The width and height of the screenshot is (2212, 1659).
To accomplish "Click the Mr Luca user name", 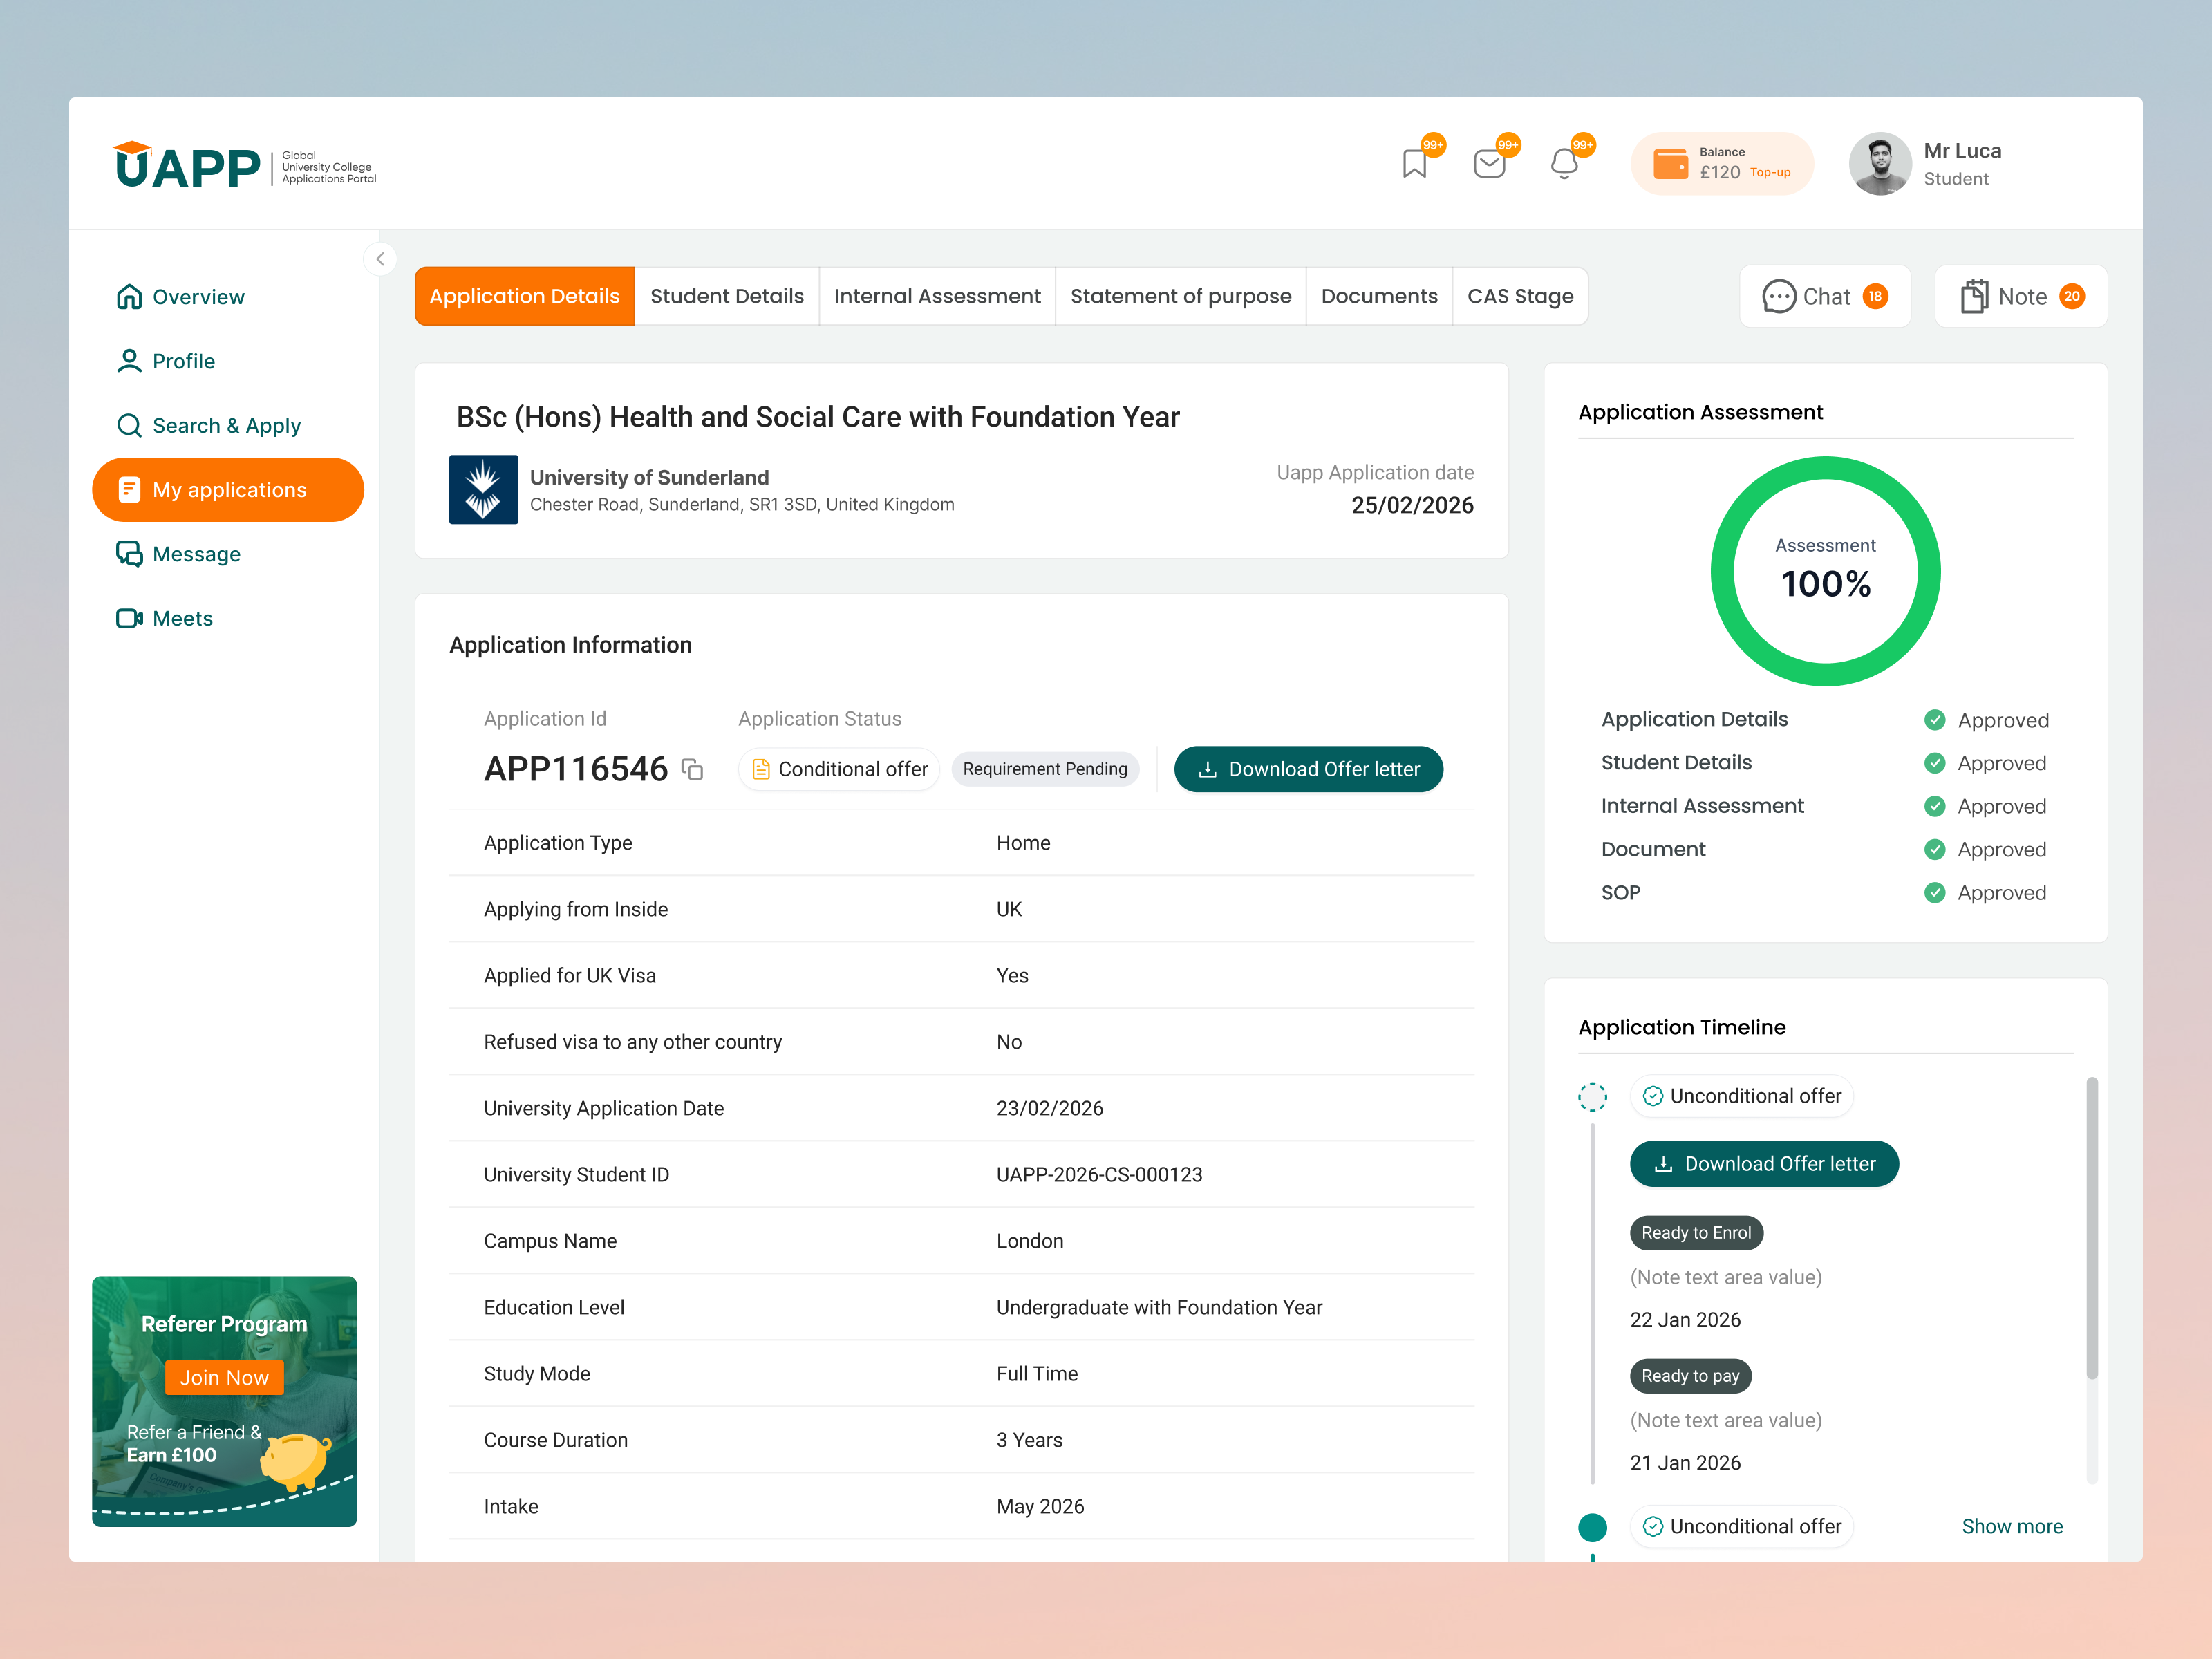I will pyautogui.click(x=1962, y=151).
